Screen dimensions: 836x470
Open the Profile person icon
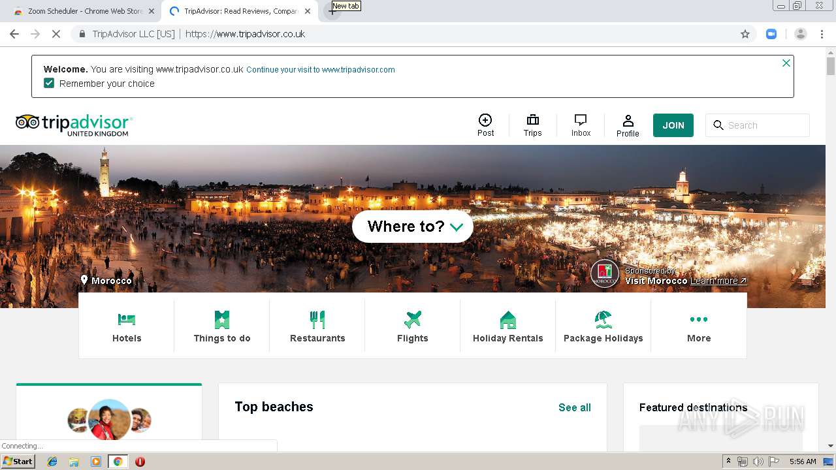[x=628, y=121]
